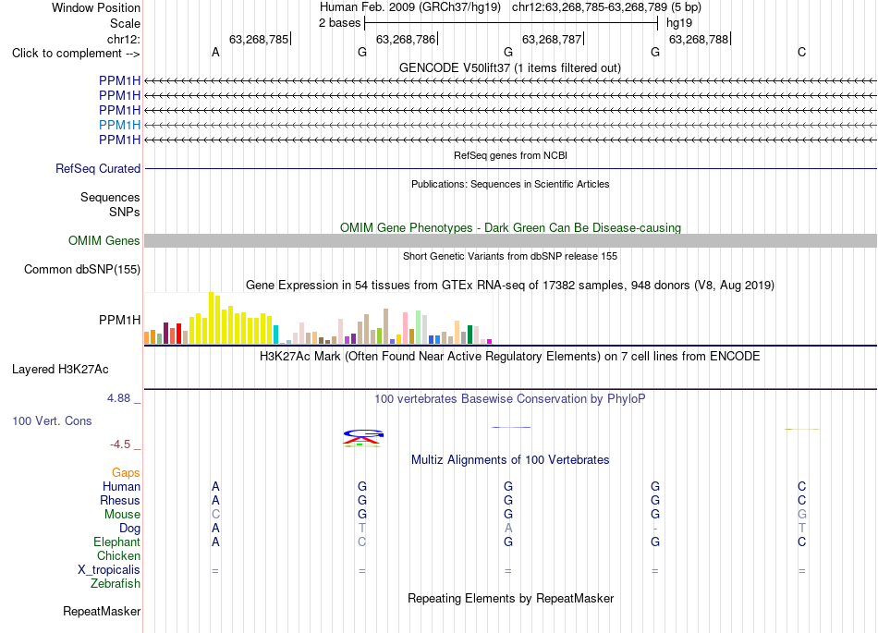Viewport: 878px width, 633px height.
Task: Click the Human alignment row label
Action: (121, 486)
